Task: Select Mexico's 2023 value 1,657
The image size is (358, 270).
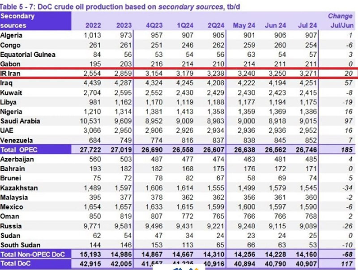Action: [123, 207]
